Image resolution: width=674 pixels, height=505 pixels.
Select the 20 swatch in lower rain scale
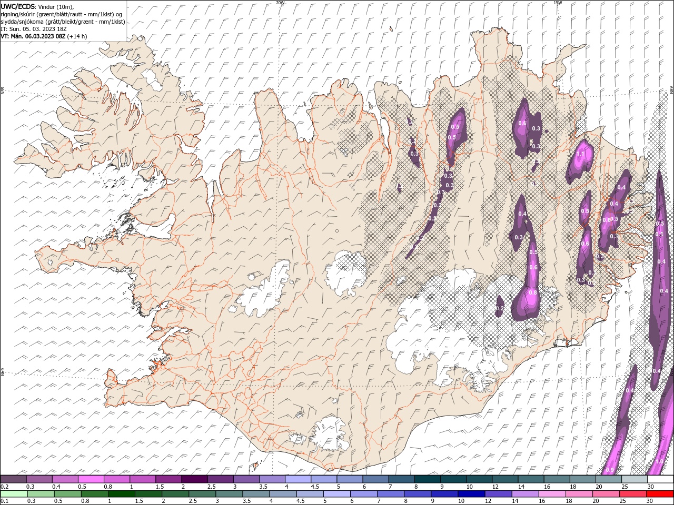click(606, 494)
